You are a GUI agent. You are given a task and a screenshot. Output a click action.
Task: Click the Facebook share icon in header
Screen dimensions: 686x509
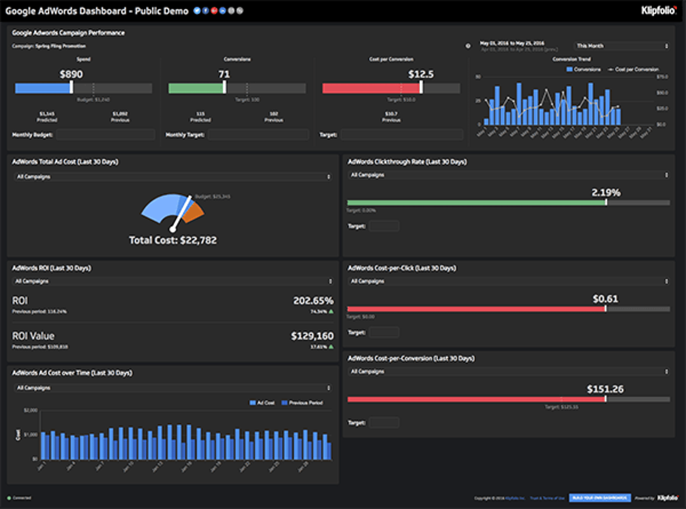pos(205,10)
